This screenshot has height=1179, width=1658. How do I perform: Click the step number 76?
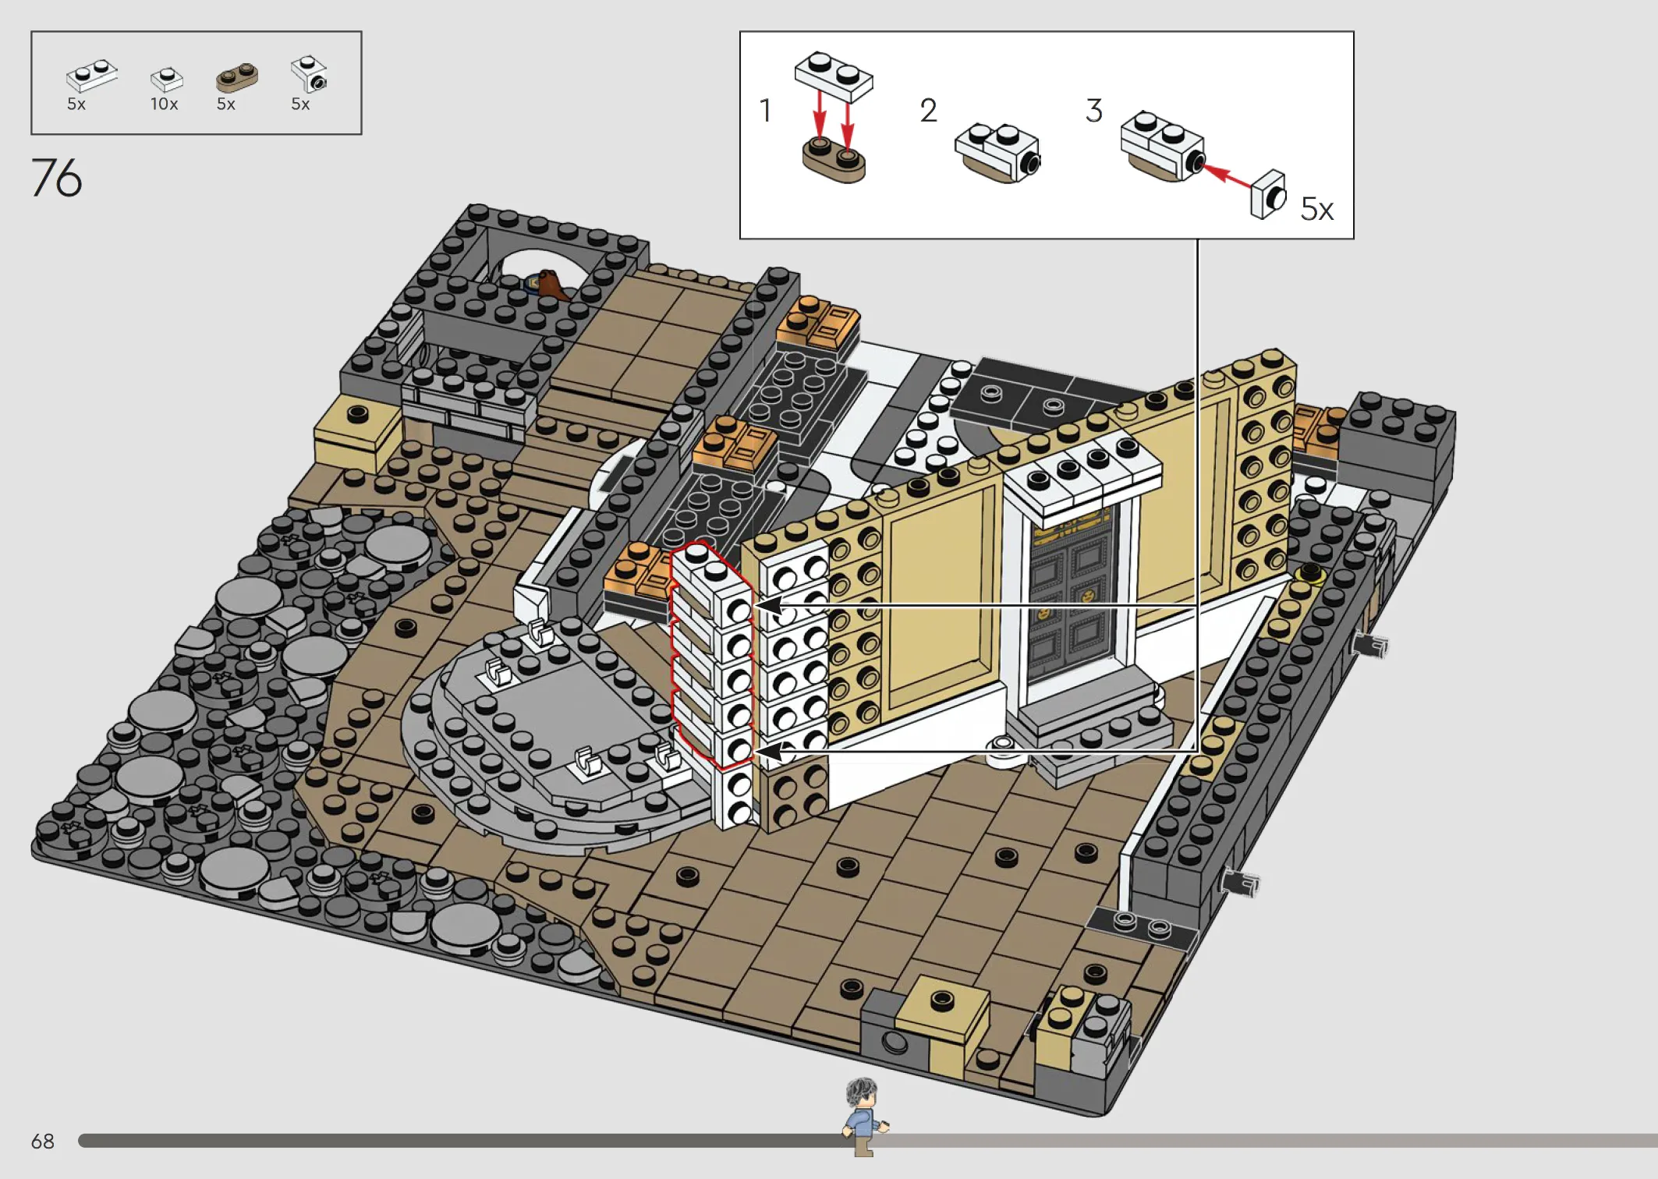56,178
